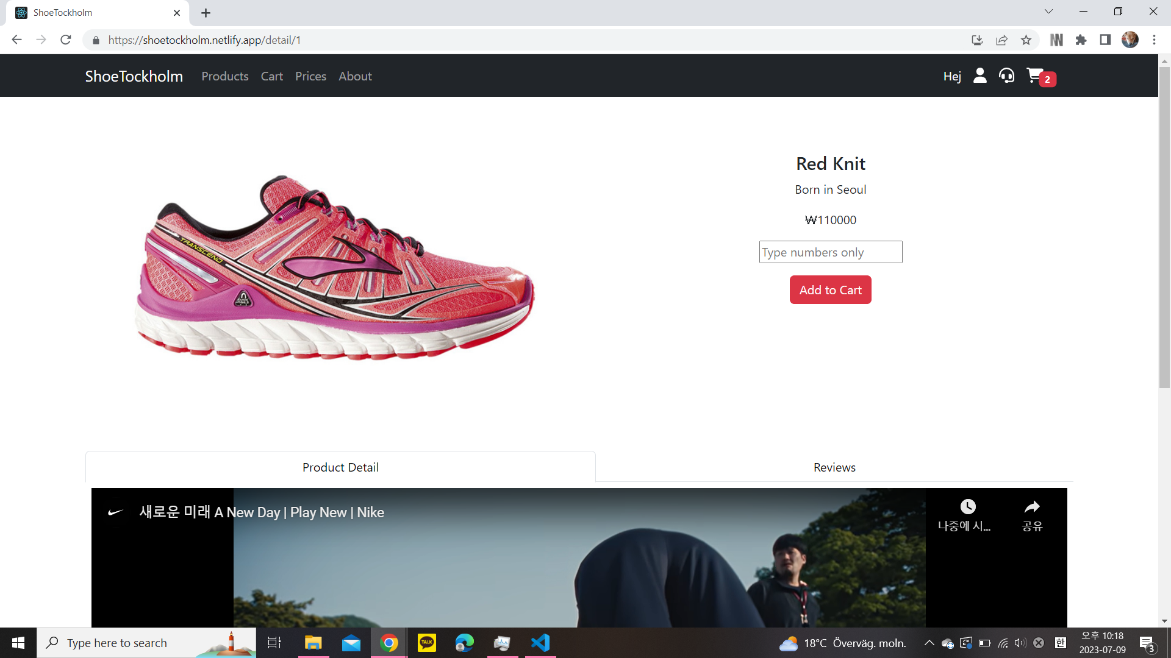Click the browser forward arrow
Screen dimensions: 1171x658
pyautogui.click(x=41, y=40)
